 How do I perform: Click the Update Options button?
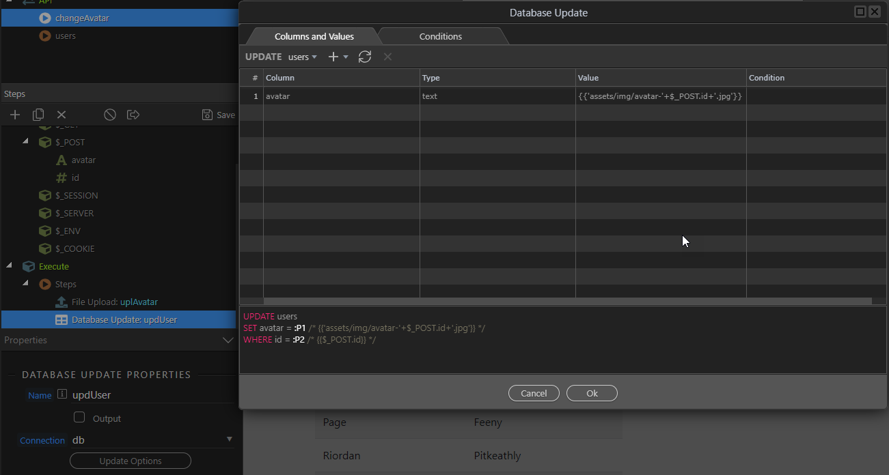click(x=131, y=461)
